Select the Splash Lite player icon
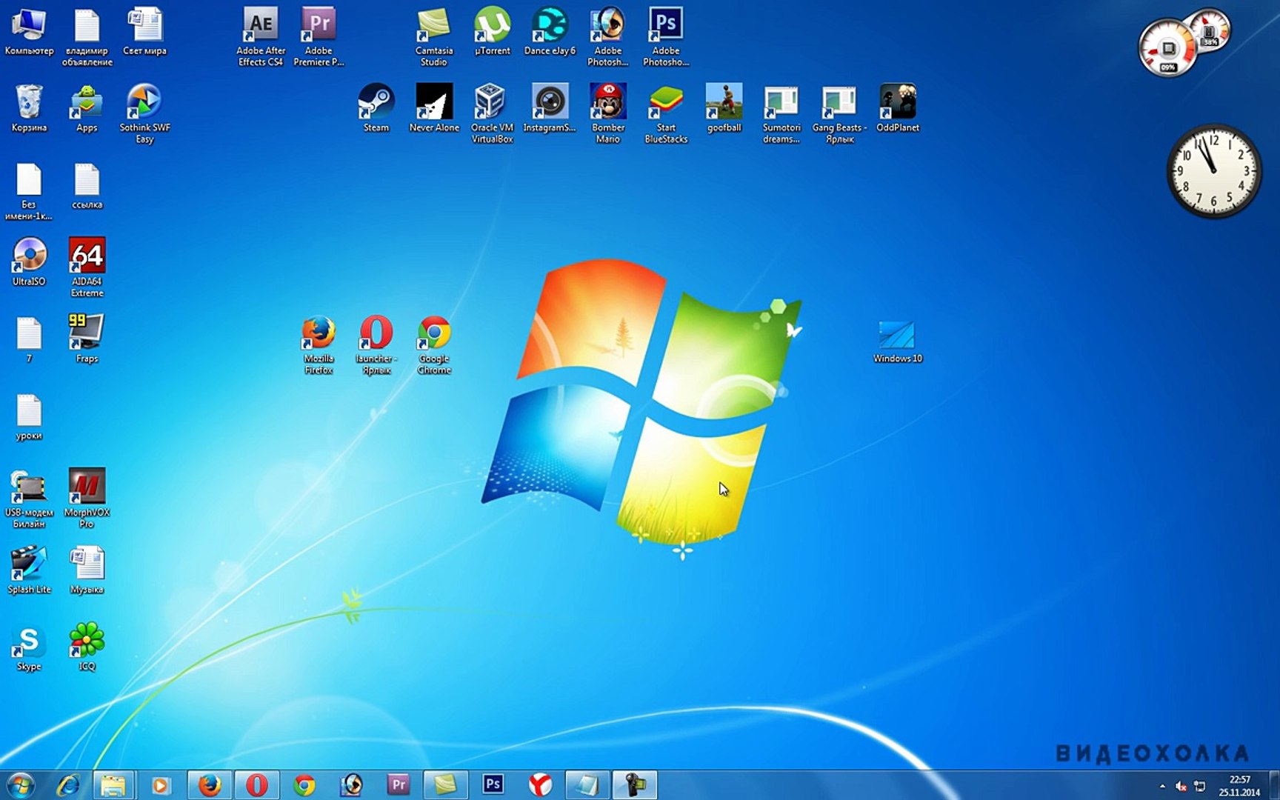Screen dimensions: 1280x800 click(x=29, y=570)
